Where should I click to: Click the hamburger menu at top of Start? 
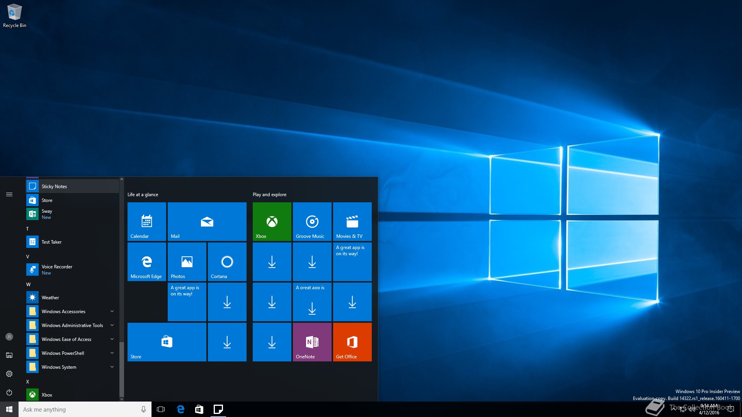(x=9, y=194)
